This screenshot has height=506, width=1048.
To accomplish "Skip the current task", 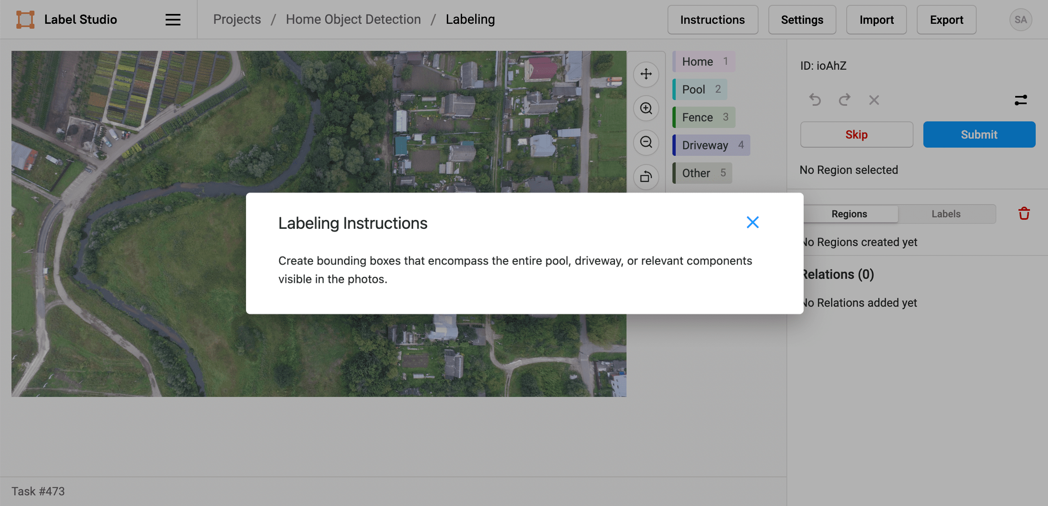I will 856,134.
